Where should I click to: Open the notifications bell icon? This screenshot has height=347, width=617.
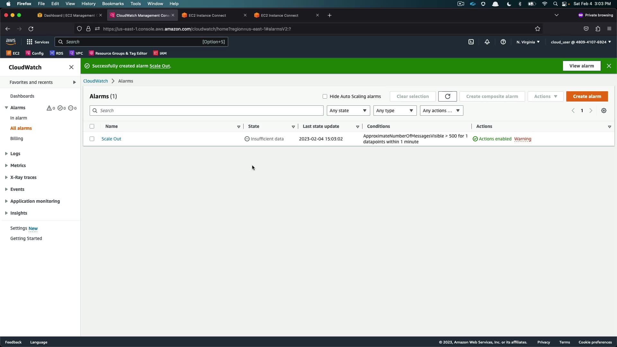(x=487, y=42)
